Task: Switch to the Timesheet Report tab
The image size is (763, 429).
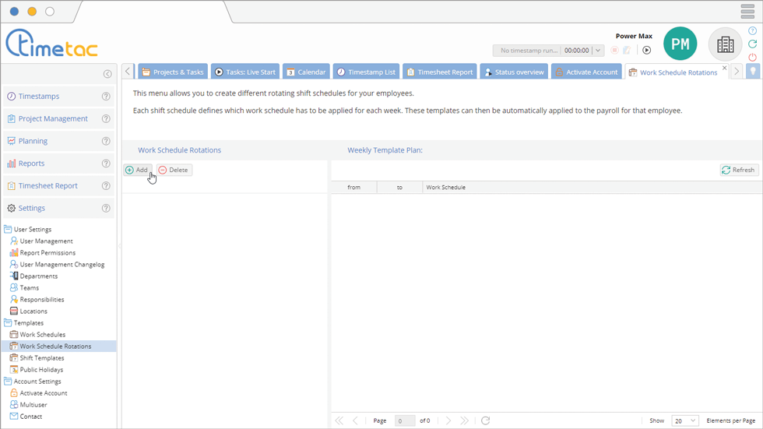Action: (x=440, y=72)
